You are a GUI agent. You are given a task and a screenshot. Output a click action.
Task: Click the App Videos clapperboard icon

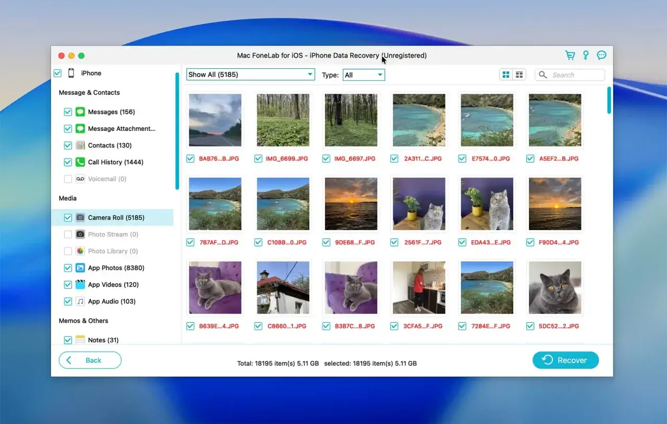point(80,285)
